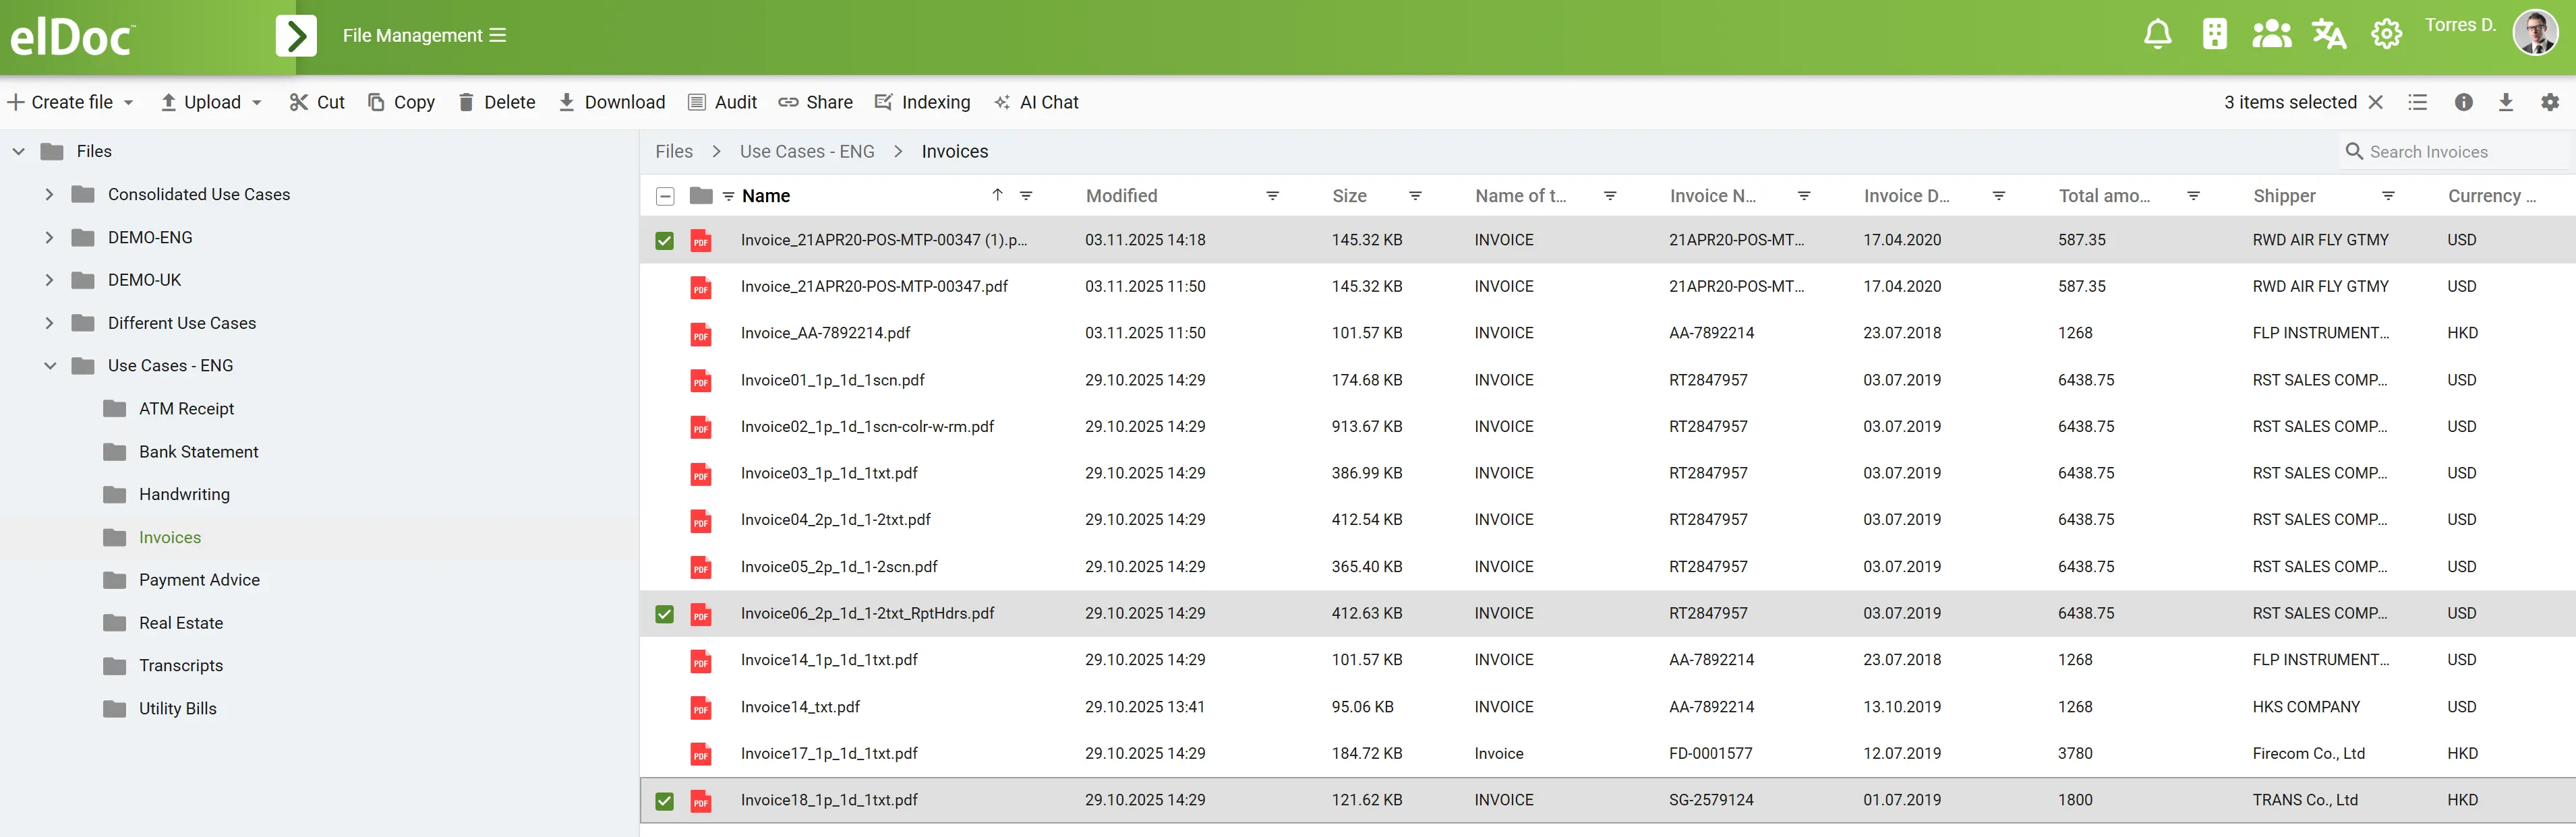Viewport: 2576px width, 837px height.
Task: Open Invoice_AA-7892214.pdf file
Action: (825, 333)
